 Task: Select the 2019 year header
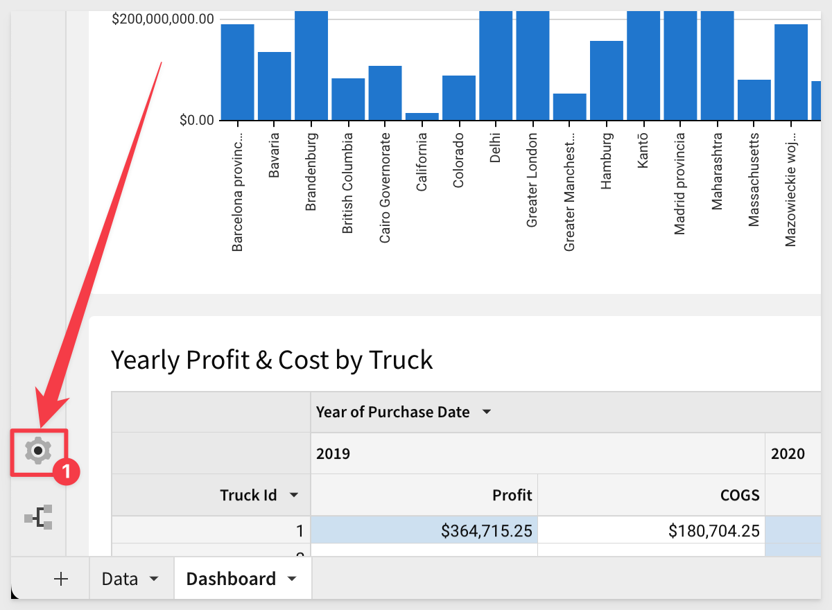click(333, 454)
